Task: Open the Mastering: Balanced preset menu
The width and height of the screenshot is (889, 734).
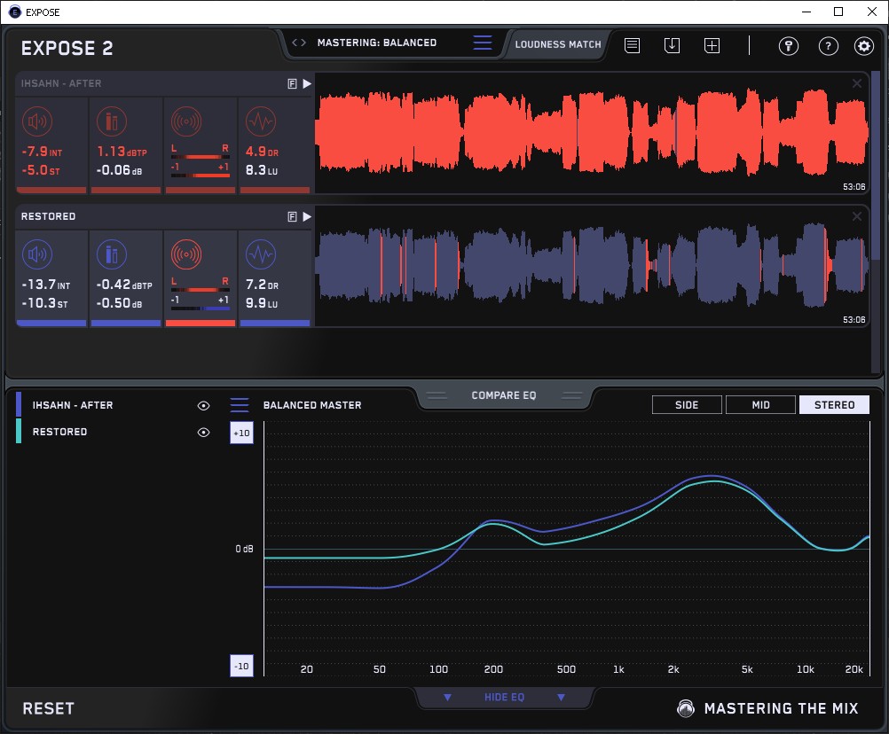Action: tap(482, 43)
